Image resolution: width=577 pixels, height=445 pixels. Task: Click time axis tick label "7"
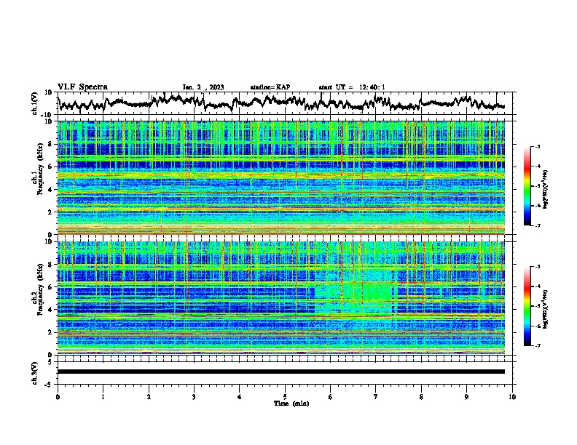376,397
